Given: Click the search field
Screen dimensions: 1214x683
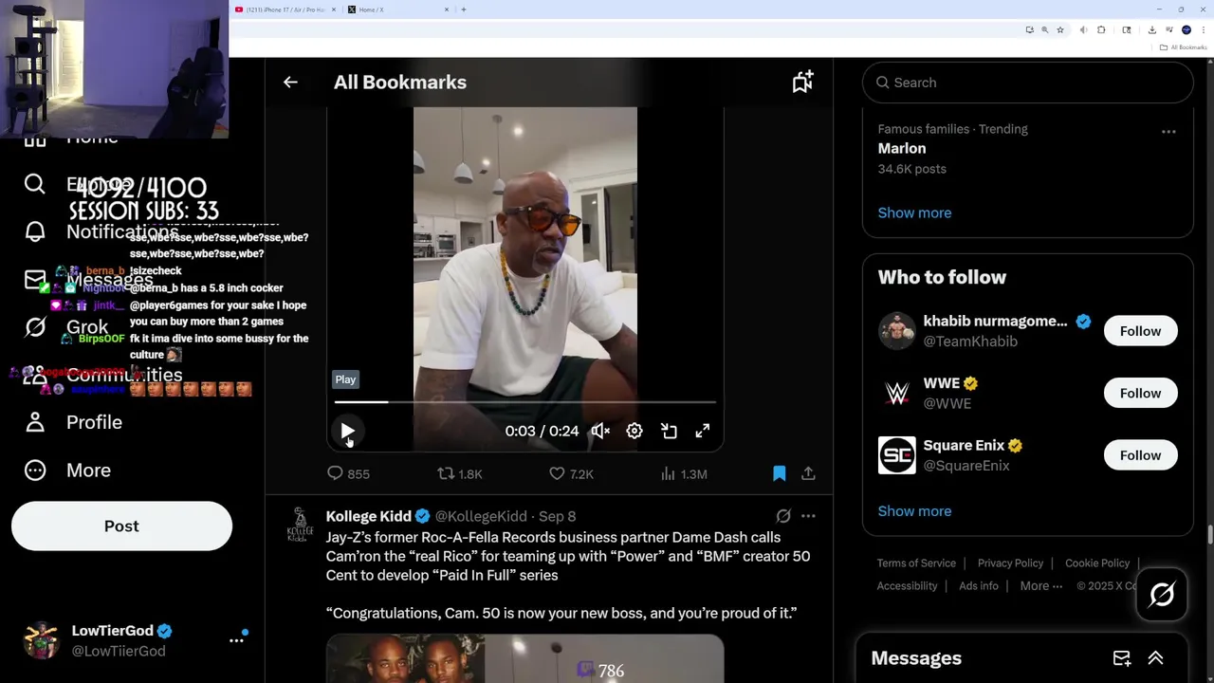Looking at the screenshot, I should (x=1027, y=83).
